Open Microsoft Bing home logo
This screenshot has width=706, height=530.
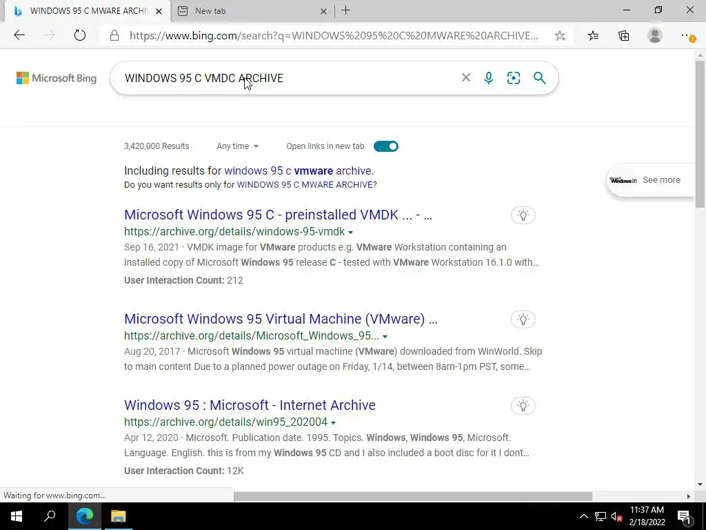(57, 78)
